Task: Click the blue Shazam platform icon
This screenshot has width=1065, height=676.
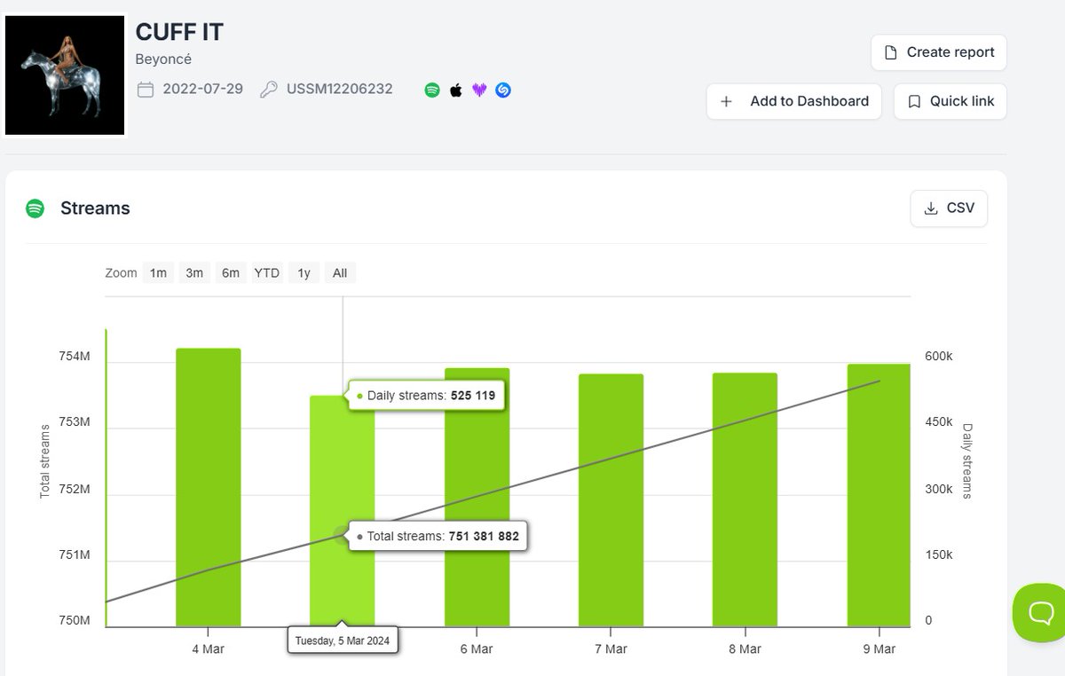Action: [x=503, y=90]
